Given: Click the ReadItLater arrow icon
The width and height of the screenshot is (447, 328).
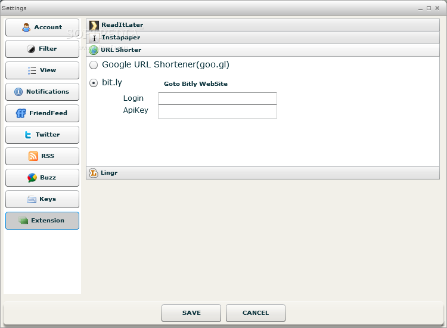Looking at the screenshot, I should coord(94,26).
